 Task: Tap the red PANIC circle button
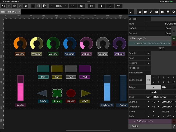(71, 93)
